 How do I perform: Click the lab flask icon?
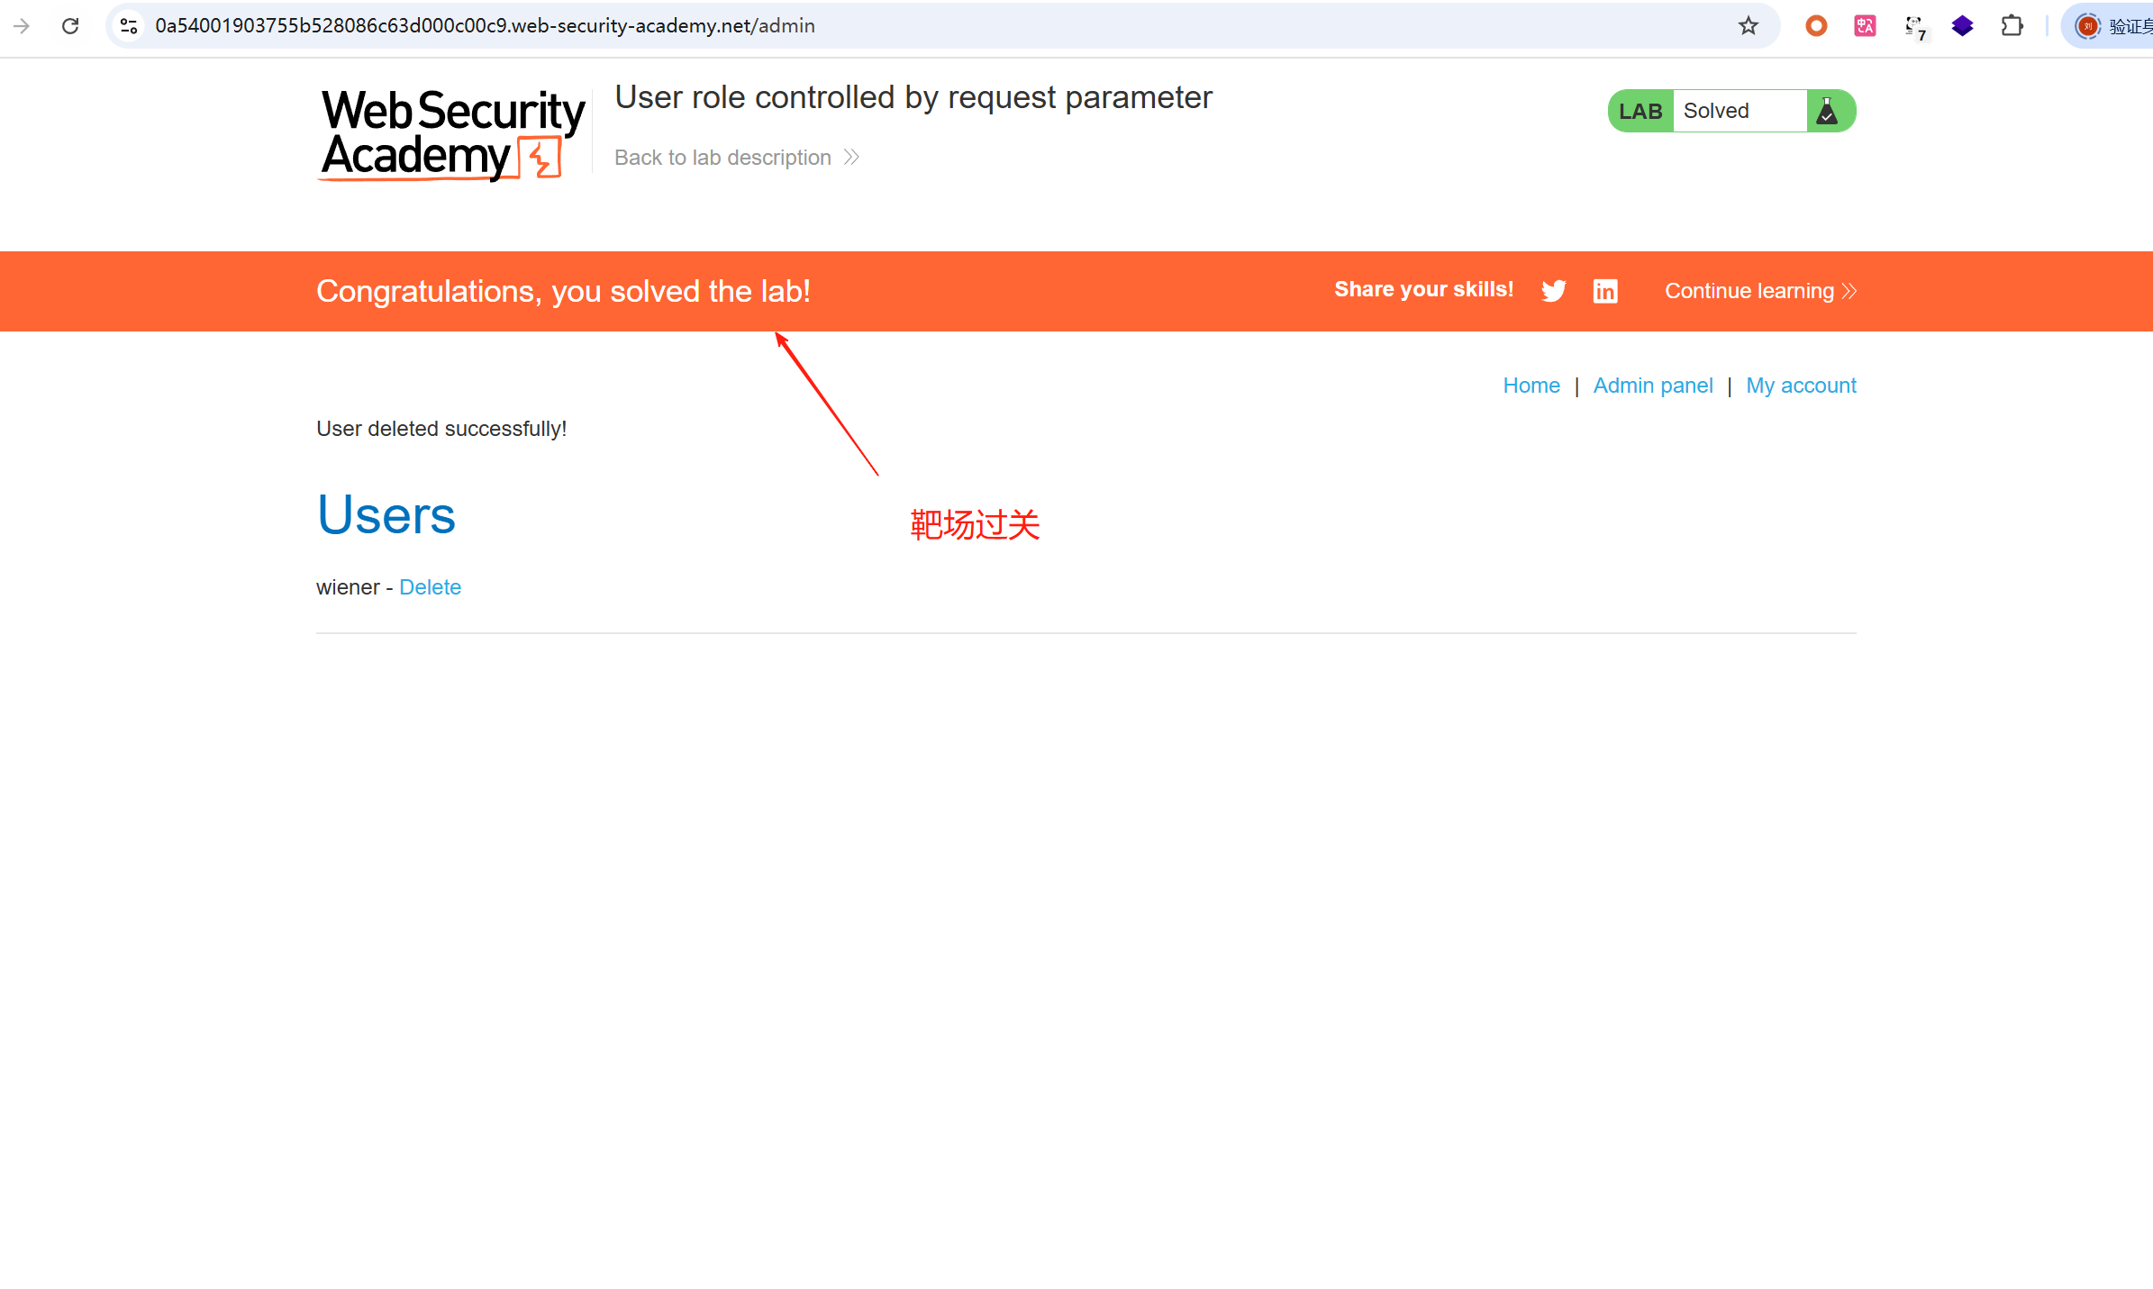pyautogui.click(x=1827, y=111)
